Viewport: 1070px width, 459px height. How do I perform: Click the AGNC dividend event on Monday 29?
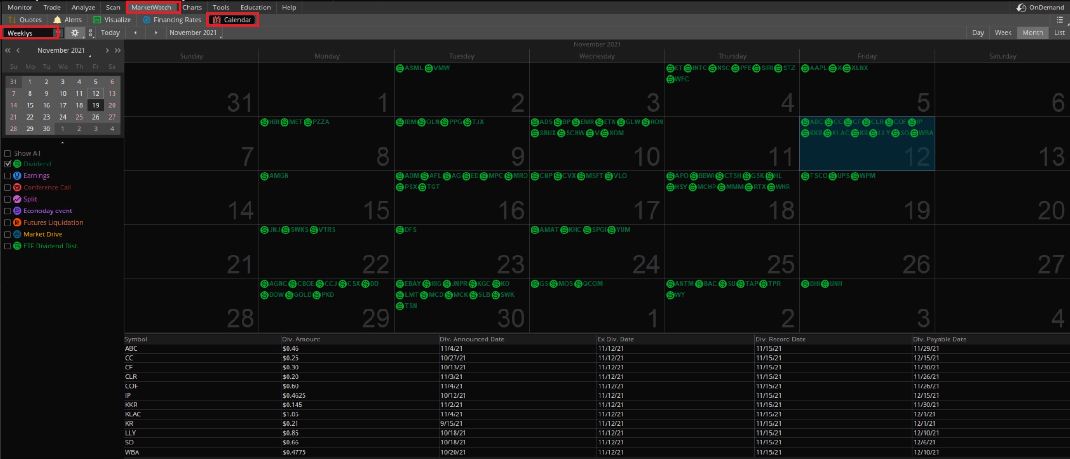click(274, 284)
